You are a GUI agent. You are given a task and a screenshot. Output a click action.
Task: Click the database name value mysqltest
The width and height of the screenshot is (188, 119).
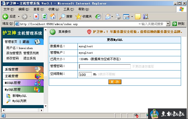click(86, 46)
